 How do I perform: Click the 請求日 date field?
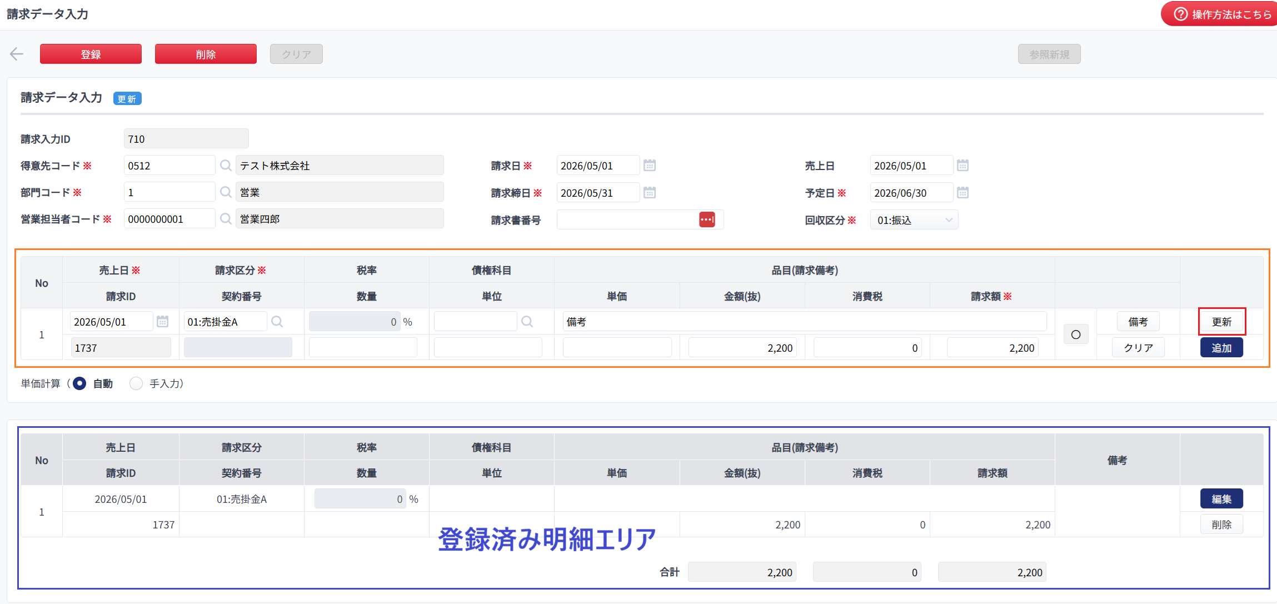pyautogui.click(x=598, y=166)
